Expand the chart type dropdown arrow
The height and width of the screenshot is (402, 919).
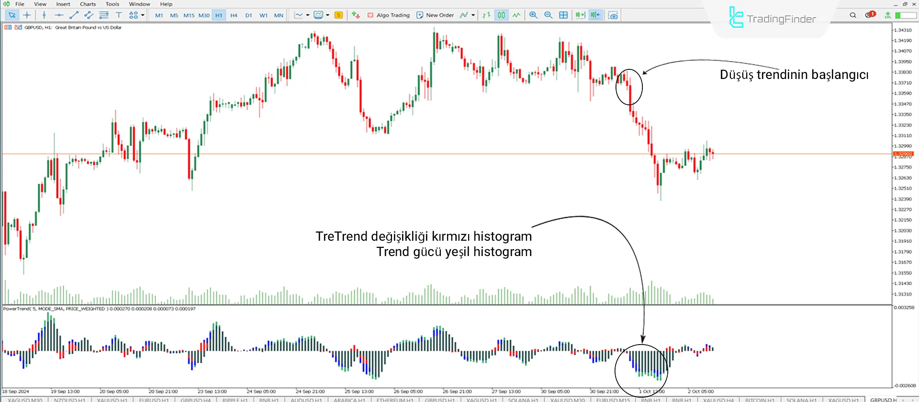[307, 15]
